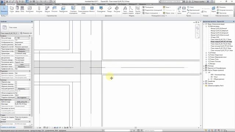Click the Show work plane (Показать) tool
Screen dimensions: 235x132
(x=221, y=7)
